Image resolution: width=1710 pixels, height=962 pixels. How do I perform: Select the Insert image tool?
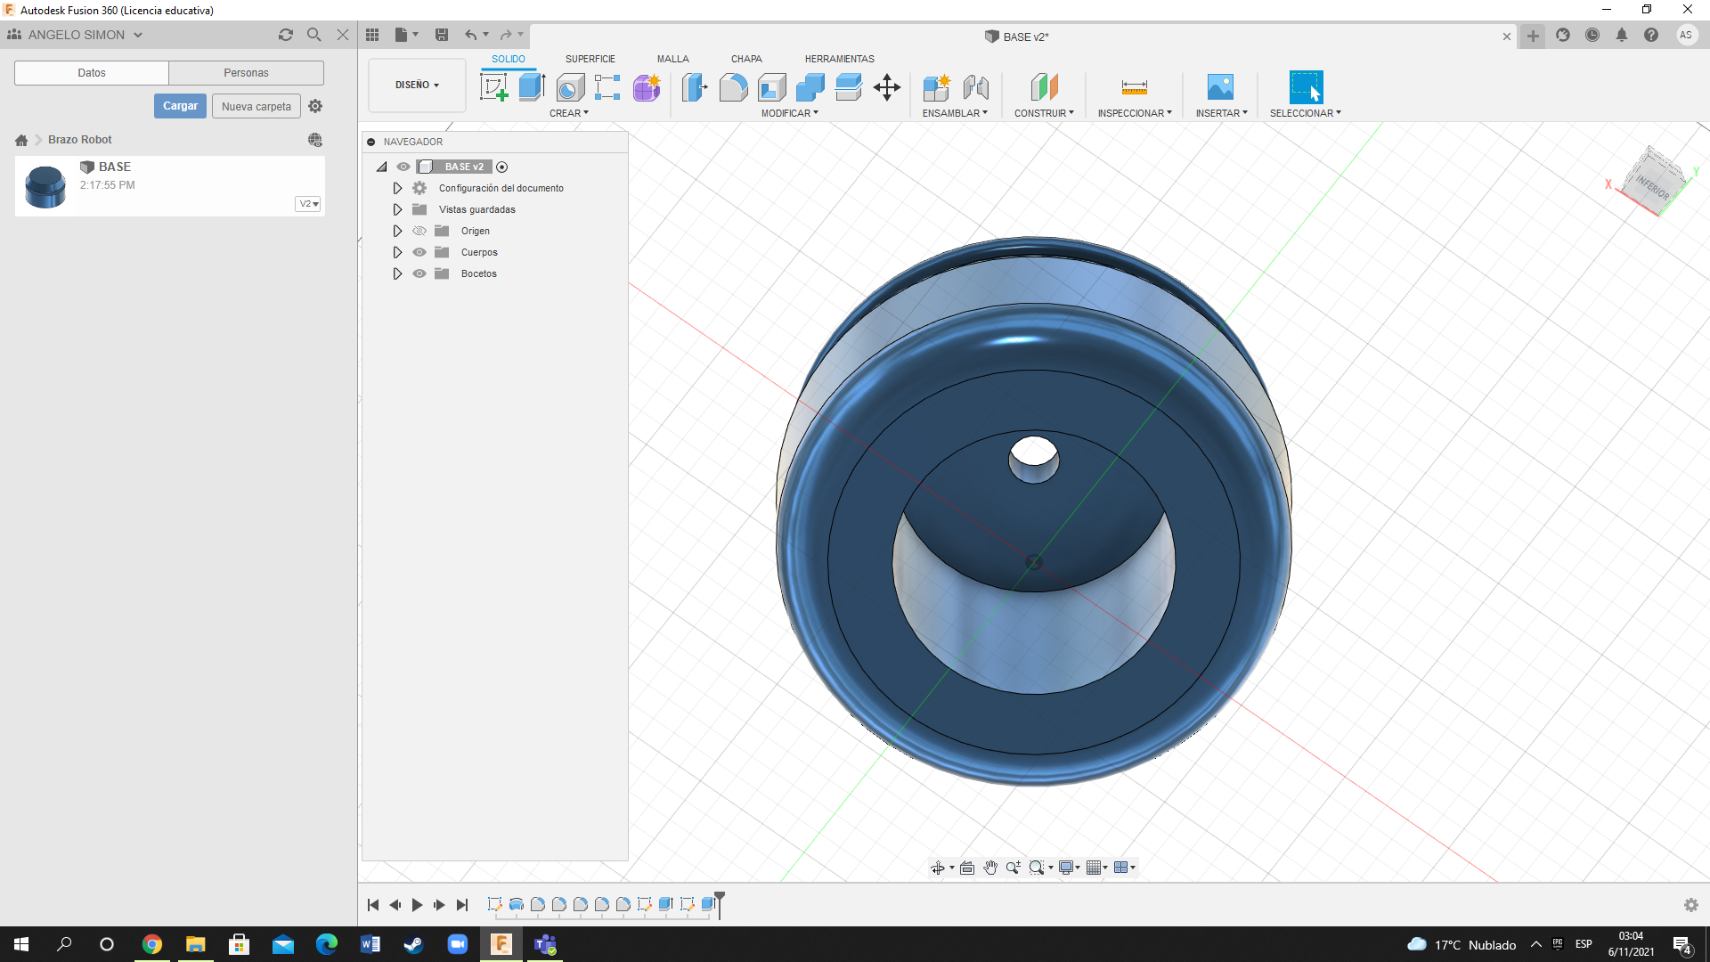[x=1220, y=87]
